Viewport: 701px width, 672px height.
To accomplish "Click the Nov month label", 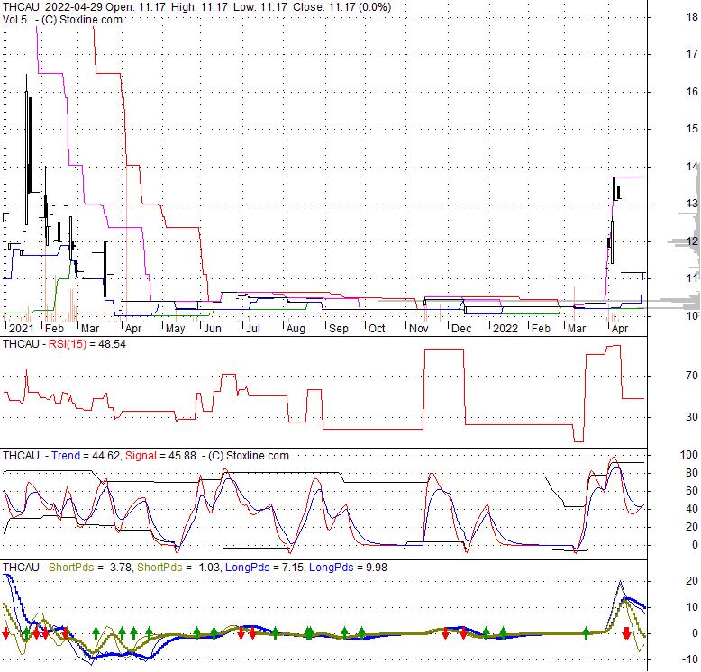I will [x=418, y=329].
